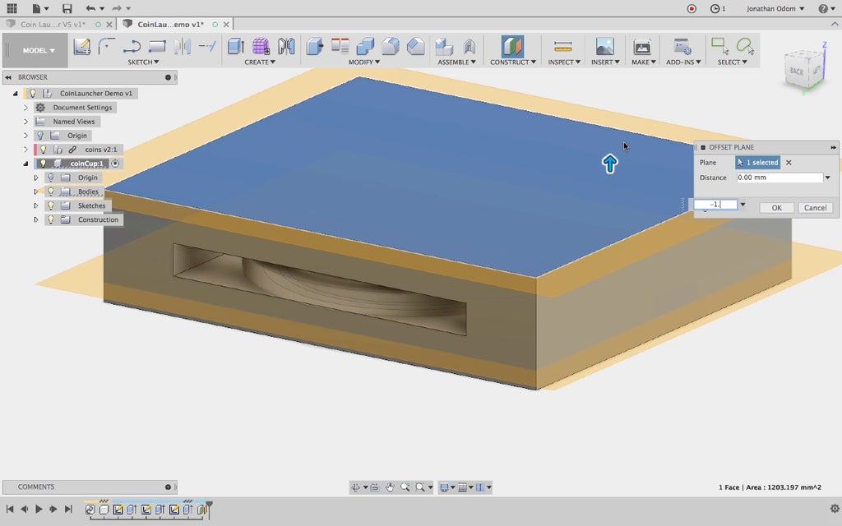842x526 pixels.
Task: Activate coinCup:1 component radio button
Action: click(x=115, y=164)
